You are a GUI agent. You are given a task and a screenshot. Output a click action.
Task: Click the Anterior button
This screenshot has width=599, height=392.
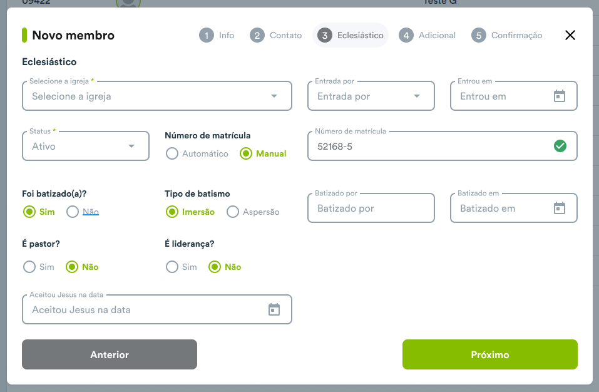click(110, 354)
